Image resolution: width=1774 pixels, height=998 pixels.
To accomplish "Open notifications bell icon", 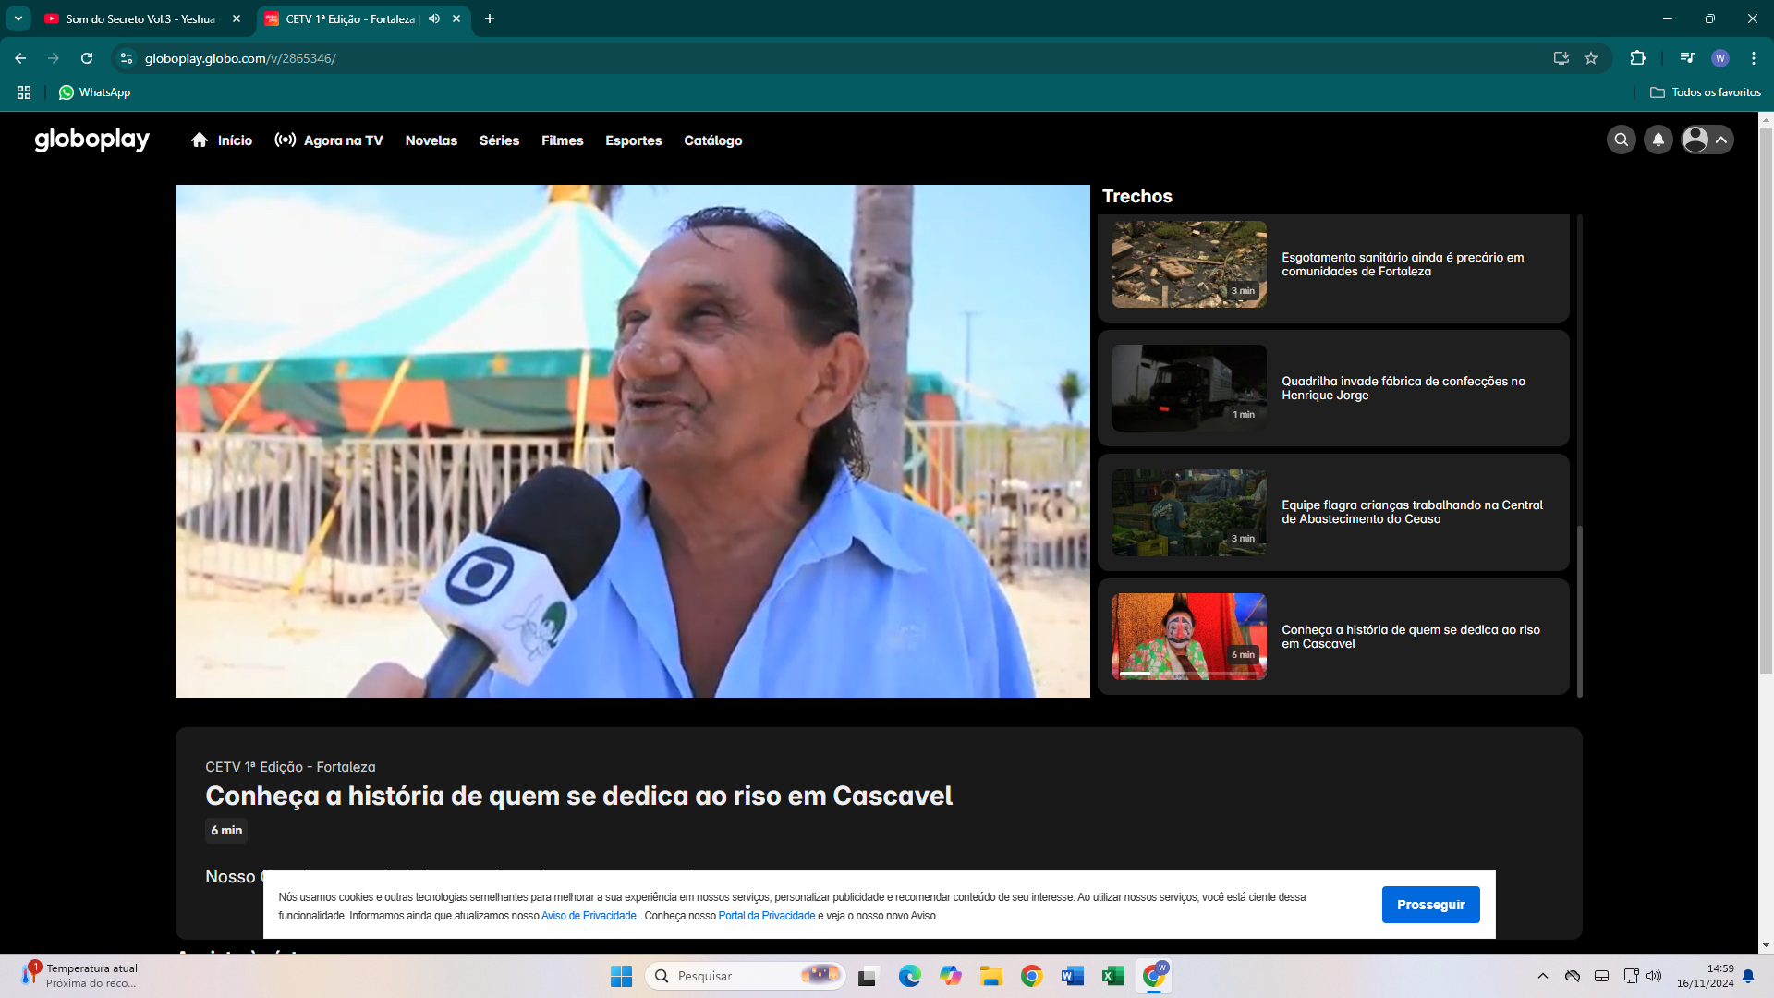I will [x=1659, y=140].
